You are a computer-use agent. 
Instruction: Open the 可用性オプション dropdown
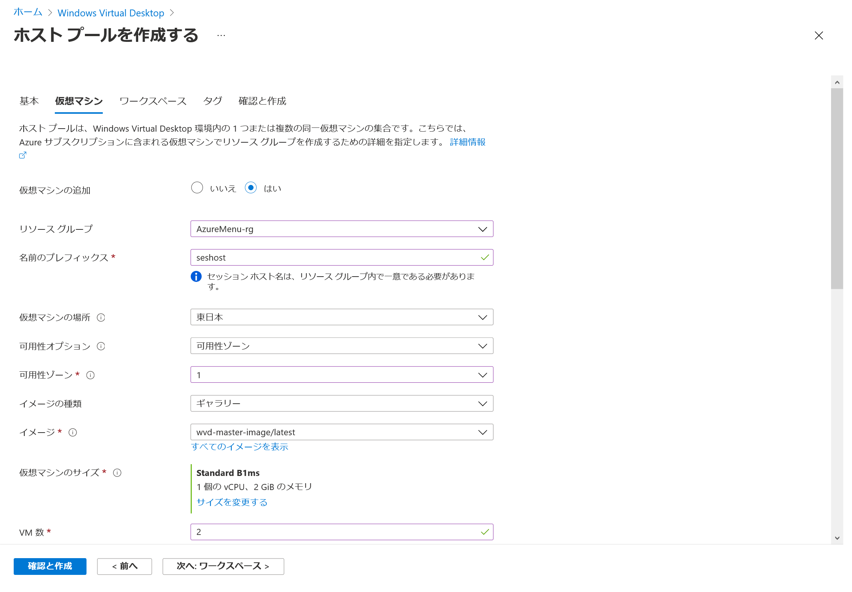[x=342, y=346]
